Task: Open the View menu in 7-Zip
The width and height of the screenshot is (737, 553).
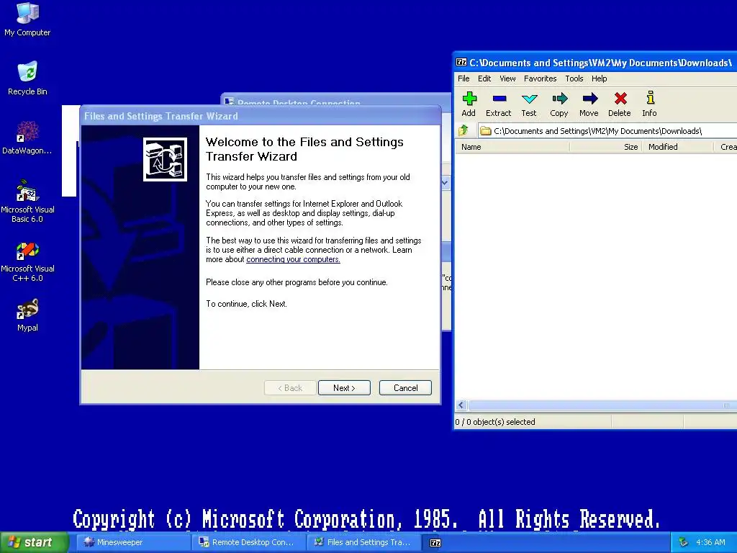Action: [x=507, y=78]
